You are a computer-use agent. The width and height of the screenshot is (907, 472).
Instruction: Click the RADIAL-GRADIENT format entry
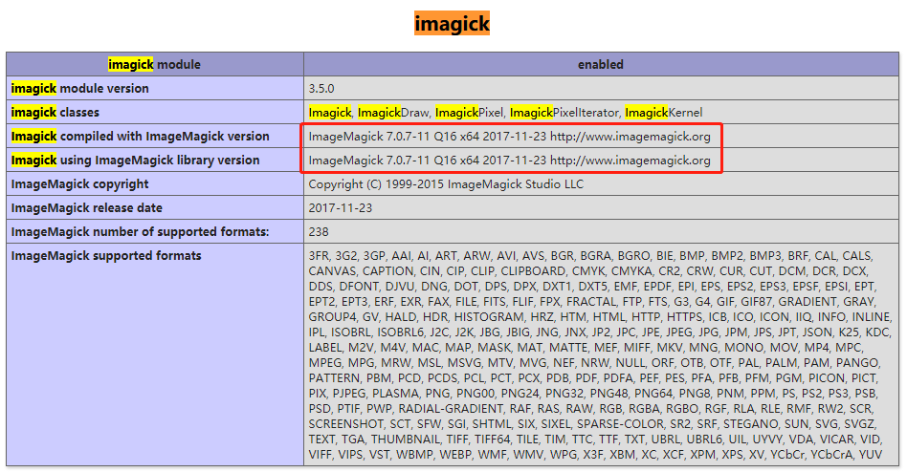(x=451, y=408)
